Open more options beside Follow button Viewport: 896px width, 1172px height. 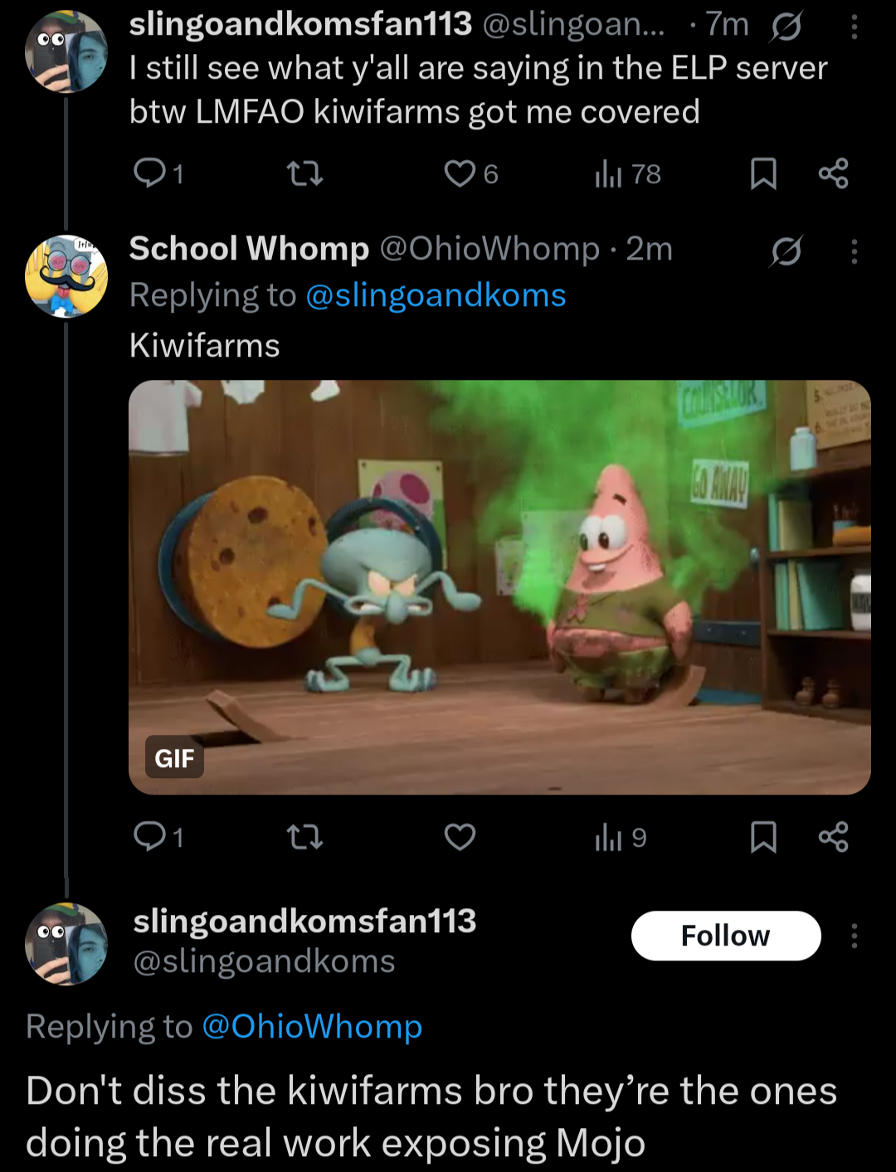point(854,936)
